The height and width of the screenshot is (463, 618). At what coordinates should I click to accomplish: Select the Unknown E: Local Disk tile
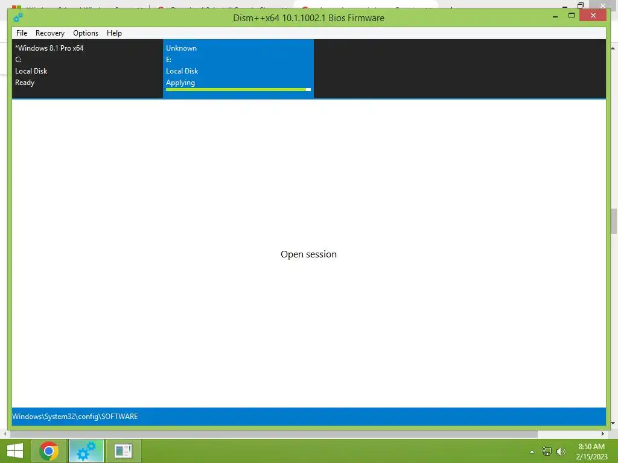[x=238, y=69]
